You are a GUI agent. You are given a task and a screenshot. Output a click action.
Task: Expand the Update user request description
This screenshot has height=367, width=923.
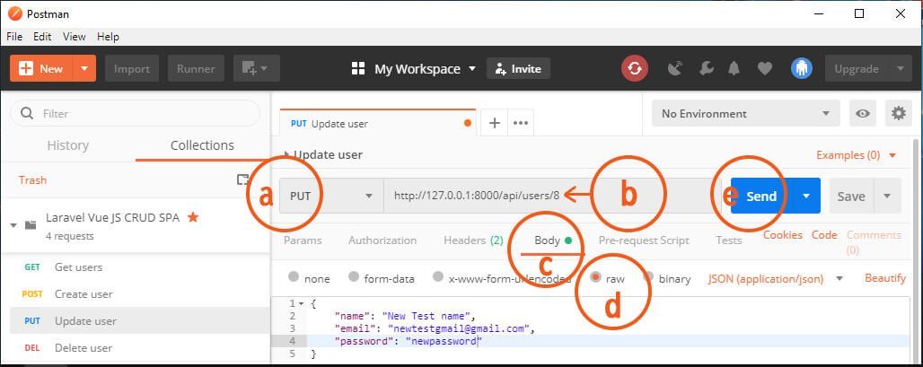(x=286, y=154)
